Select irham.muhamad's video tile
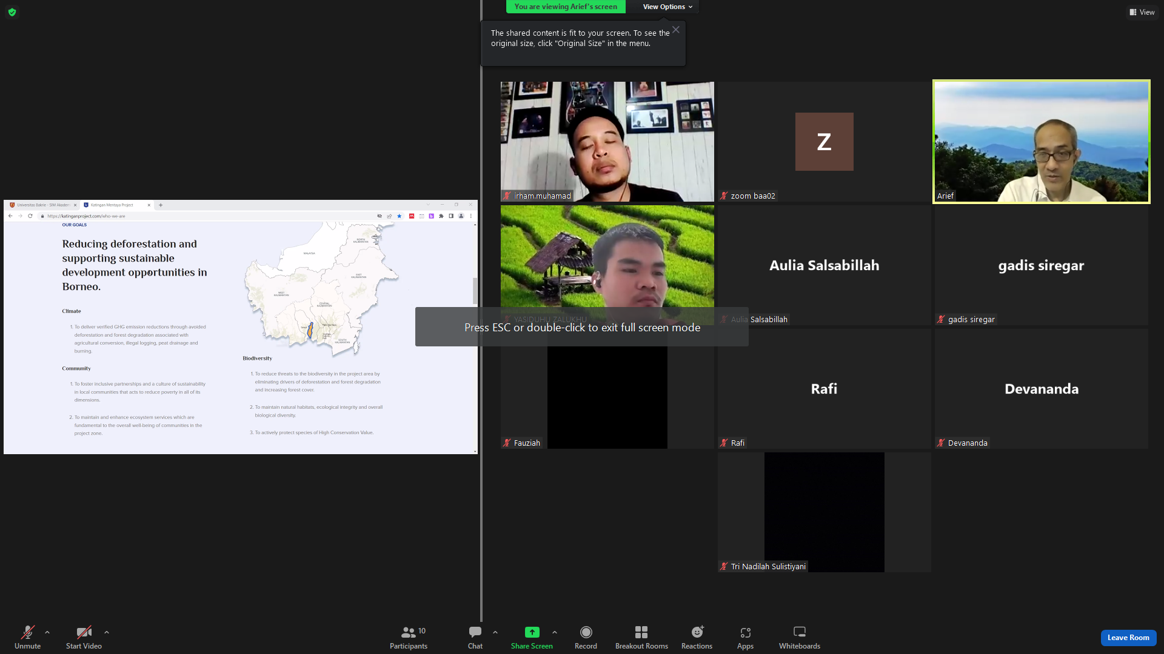This screenshot has width=1164, height=654. pos(607,142)
